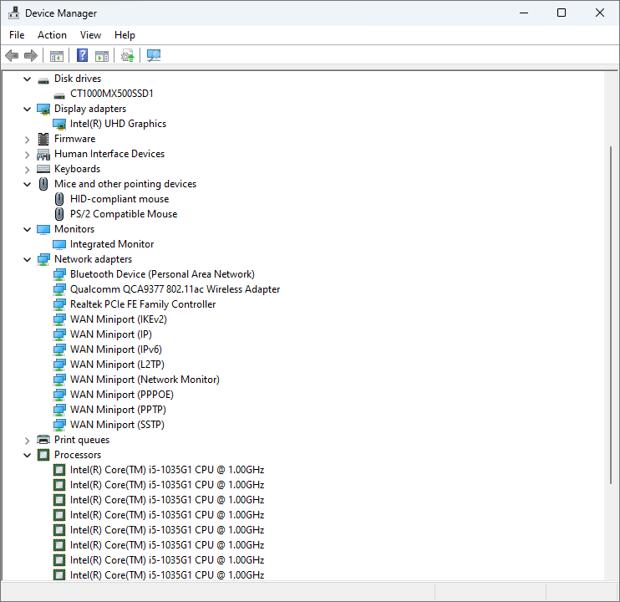Click the vertical scrollbar thumb

[611, 315]
